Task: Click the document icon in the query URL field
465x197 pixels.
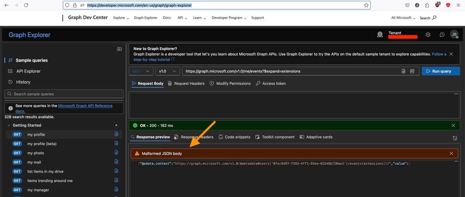Action: tap(403, 71)
